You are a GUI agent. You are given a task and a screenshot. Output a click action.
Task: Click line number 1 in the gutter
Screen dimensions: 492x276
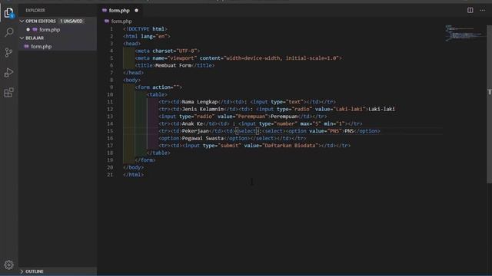click(111, 29)
